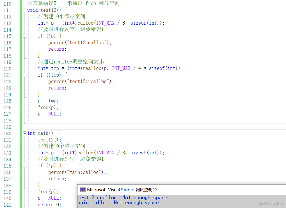
Task: Collapse the main function at line 130
Action: [24, 133]
